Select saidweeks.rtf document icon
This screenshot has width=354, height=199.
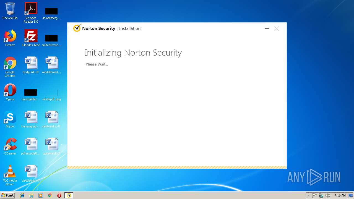pos(51,119)
